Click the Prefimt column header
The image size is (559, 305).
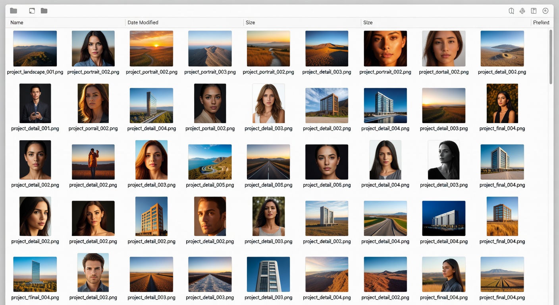pyautogui.click(x=541, y=23)
